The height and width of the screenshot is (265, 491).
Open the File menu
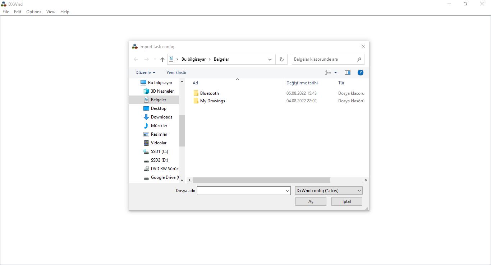[6, 12]
